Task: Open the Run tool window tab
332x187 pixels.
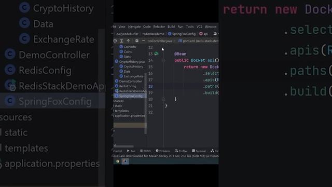Action: (131, 151)
